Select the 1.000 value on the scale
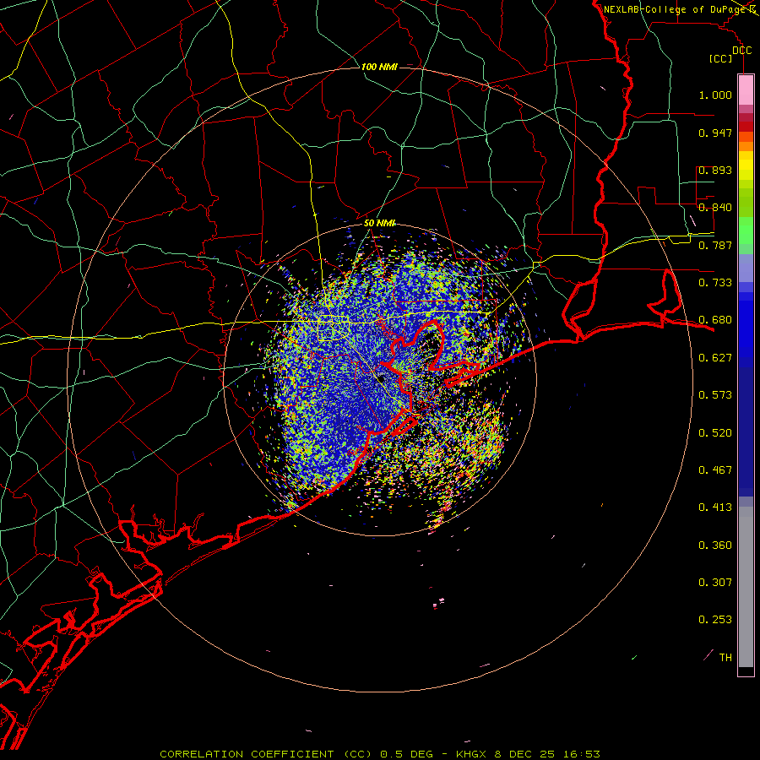The width and height of the screenshot is (760, 760). 715,95
